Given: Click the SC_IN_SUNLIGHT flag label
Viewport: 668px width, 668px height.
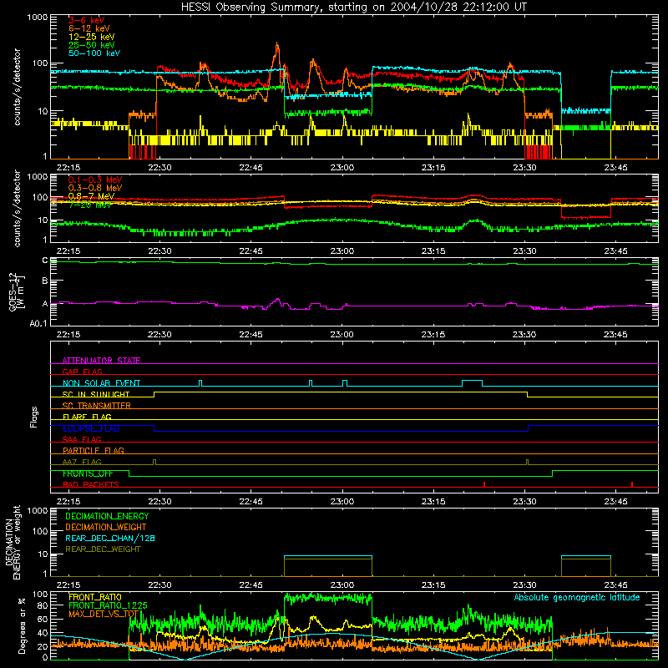Looking at the screenshot, I should coord(96,394).
